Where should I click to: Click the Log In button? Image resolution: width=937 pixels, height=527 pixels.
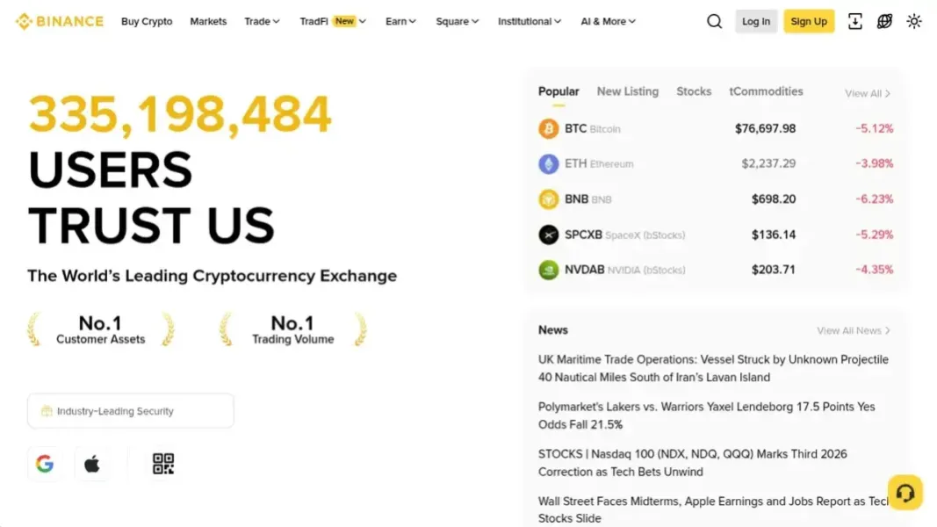click(x=756, y=21)
